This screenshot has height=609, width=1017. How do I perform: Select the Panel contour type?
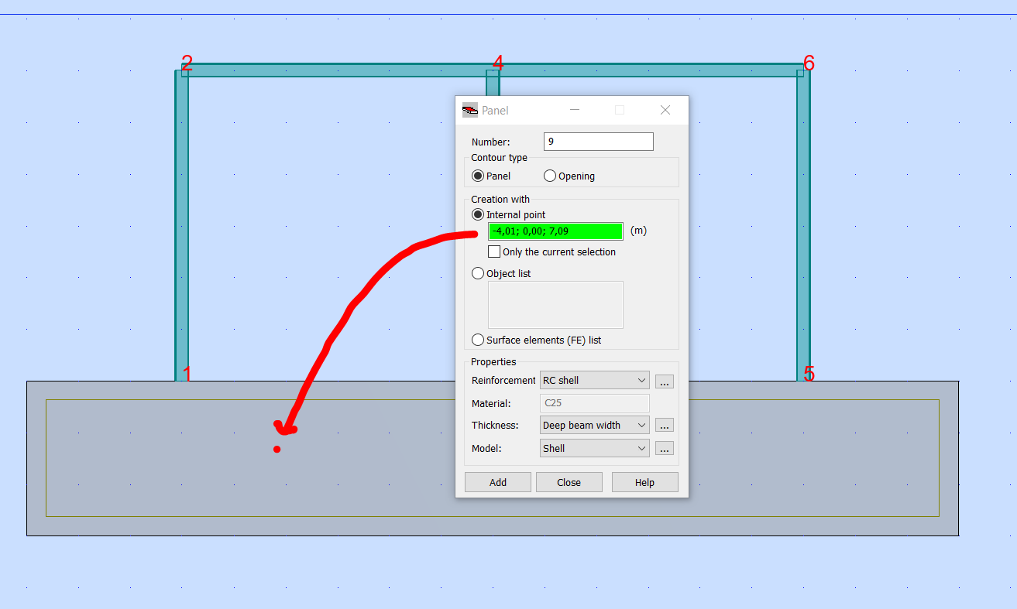(478, 176)
